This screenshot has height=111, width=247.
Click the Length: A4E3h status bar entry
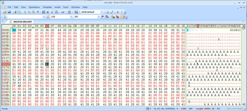tap(203, 109)
